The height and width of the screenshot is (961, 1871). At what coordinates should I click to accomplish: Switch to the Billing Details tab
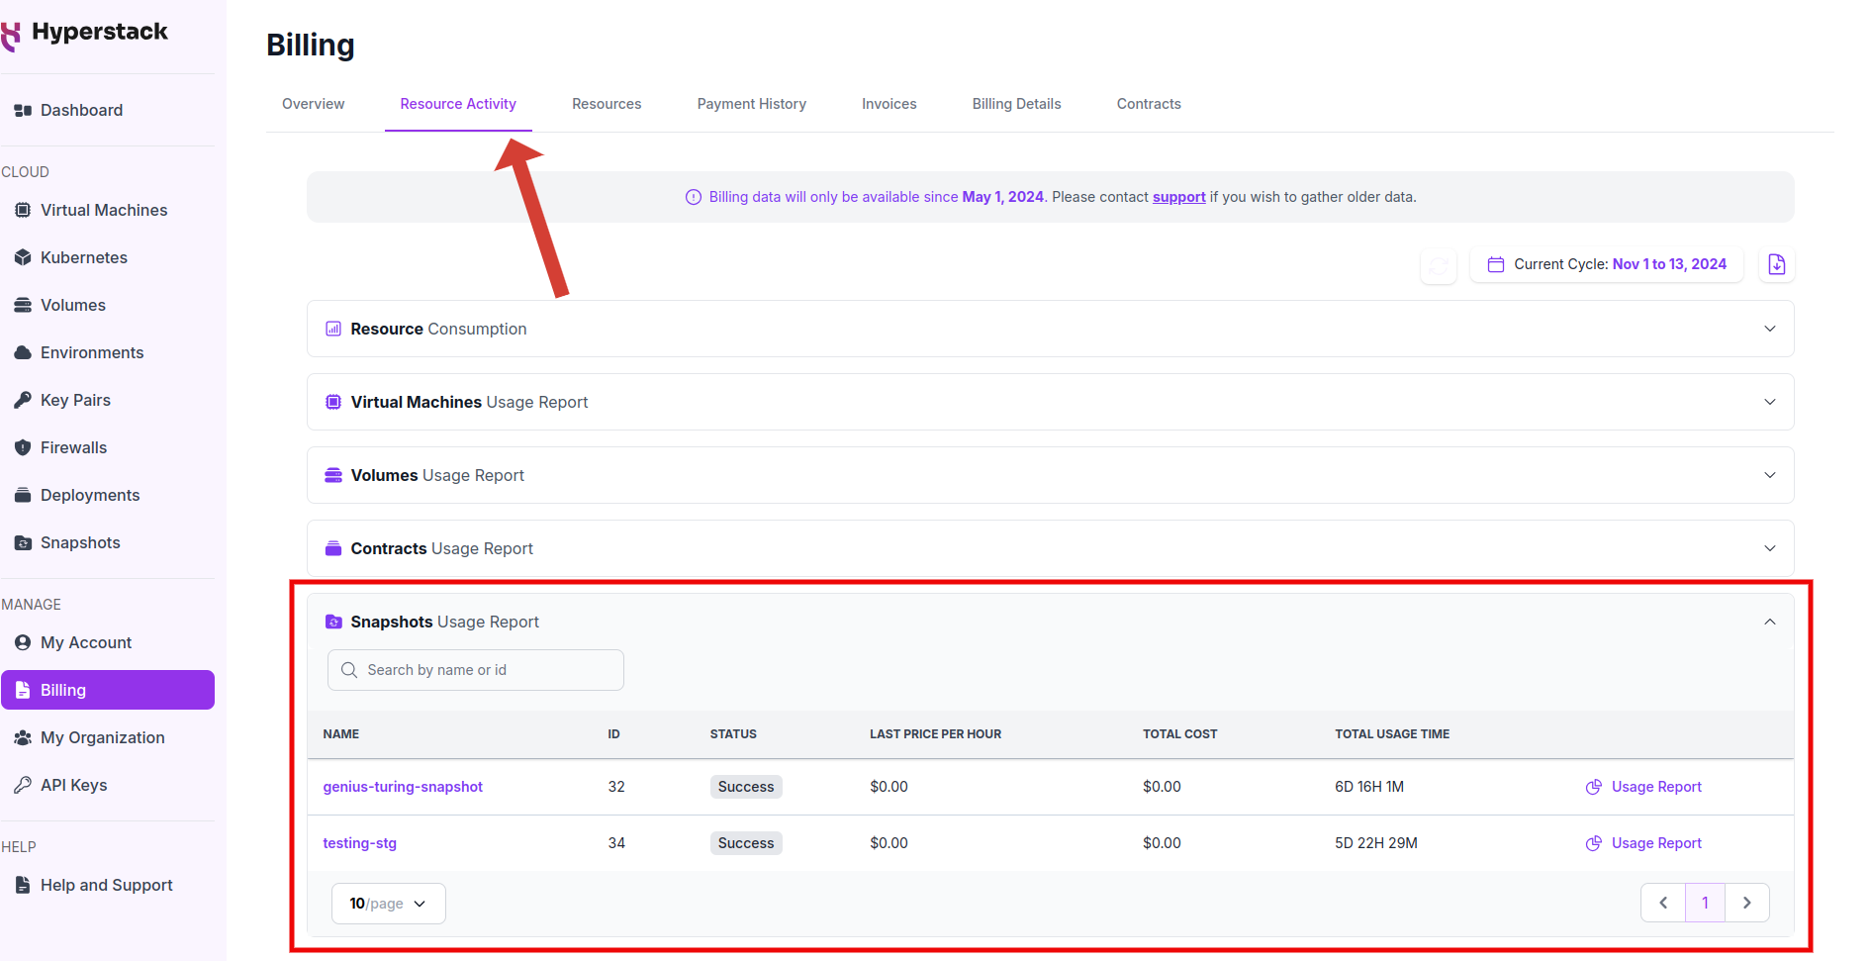(x=1016, y=104)
